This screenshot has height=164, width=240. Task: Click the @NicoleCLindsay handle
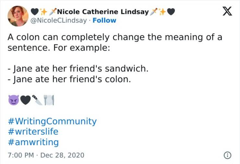point(59,20)
